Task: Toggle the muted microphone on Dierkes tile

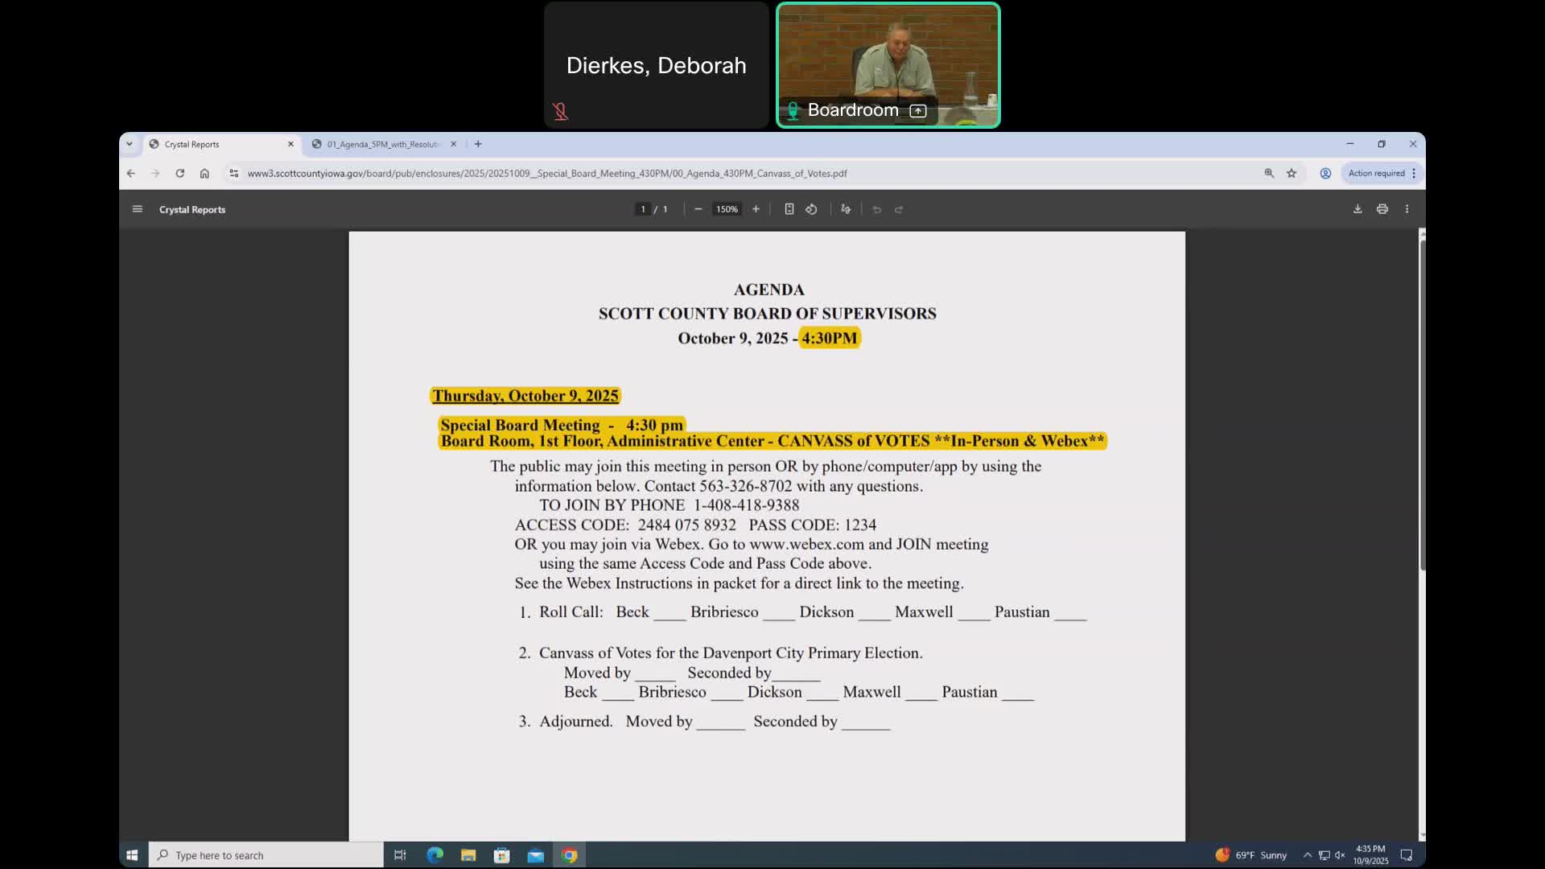Action: 561,112
